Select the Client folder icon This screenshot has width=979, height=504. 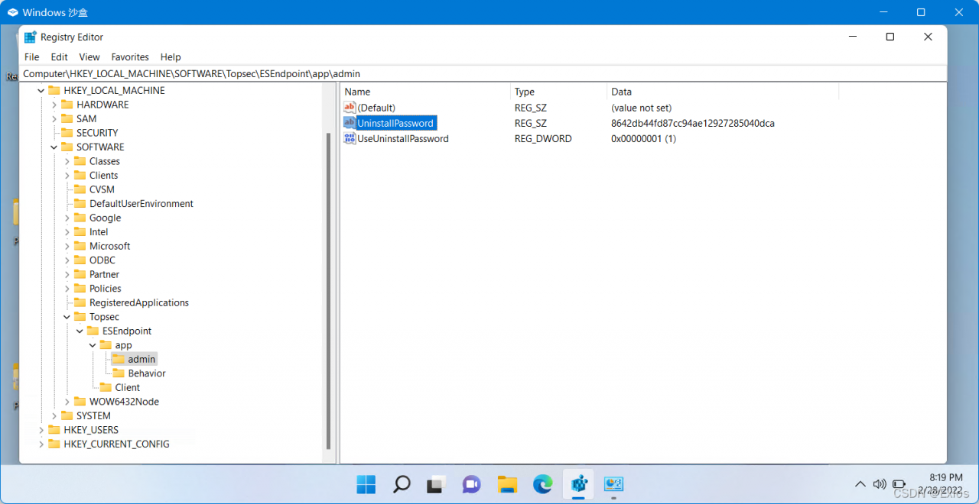click(106, 387)
